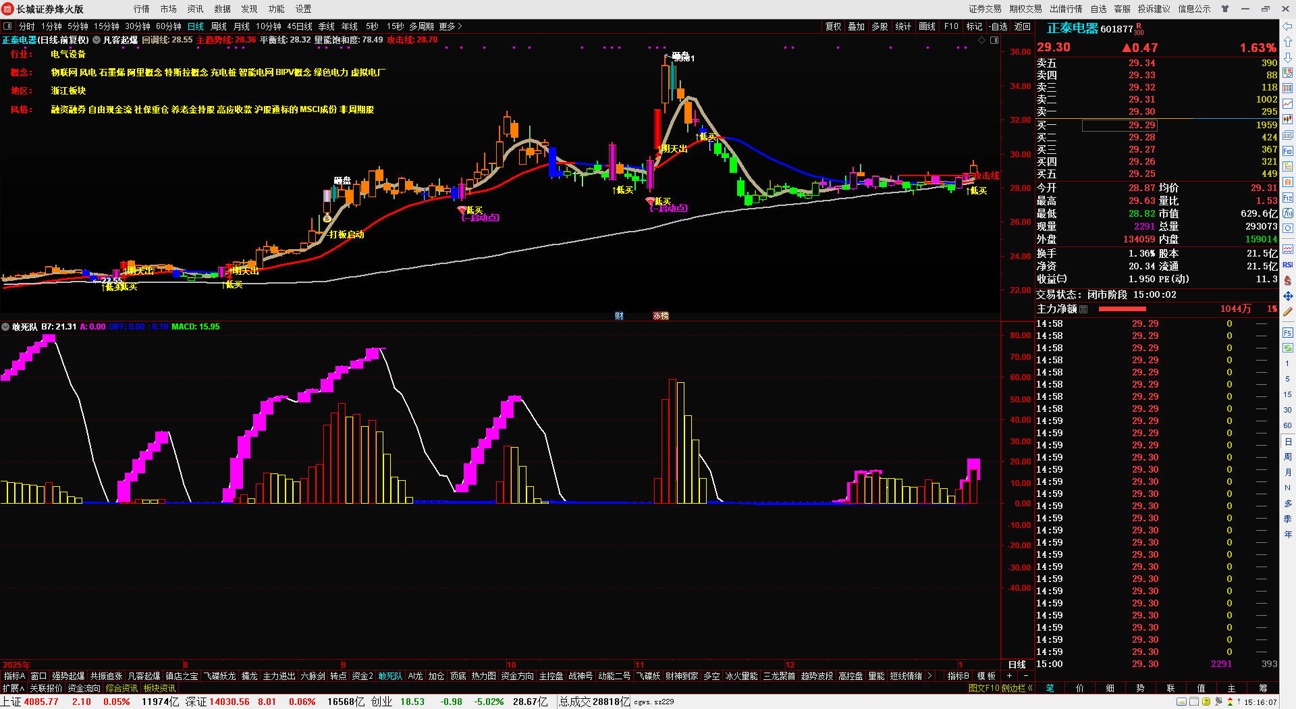Open the f(x) formula icon in sidebar
1296x709 pixels.
pyautogui.click(x=1287, y=213)
